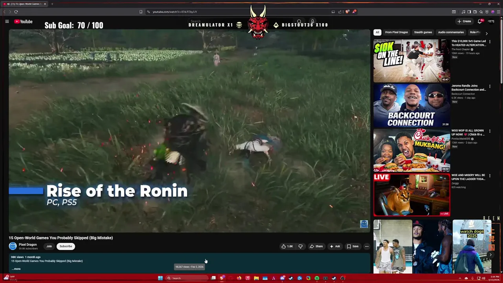
Task: Open options for $10,000 5v5 video
Action: 490,41
